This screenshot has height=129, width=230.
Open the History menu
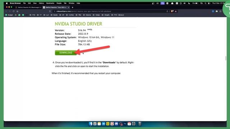41,3
